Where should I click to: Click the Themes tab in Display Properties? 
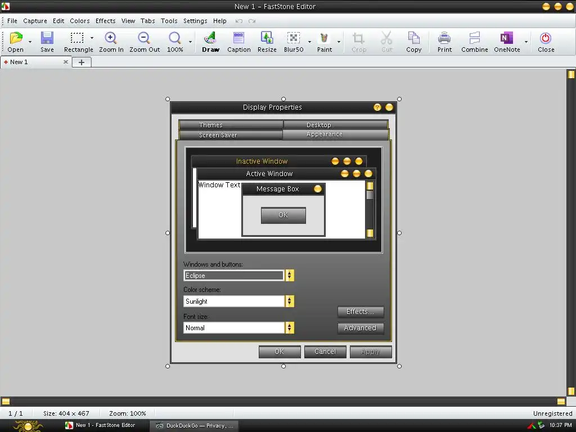click(x=231, y=125)
